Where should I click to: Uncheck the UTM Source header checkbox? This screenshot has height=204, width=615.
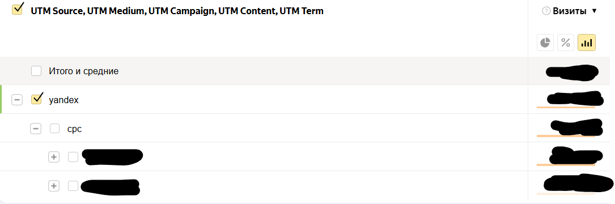pos(17,10)
